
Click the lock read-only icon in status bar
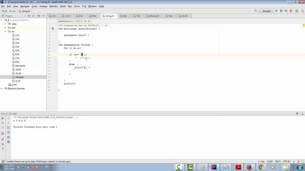pyautogui.click(x=294, y=161)
